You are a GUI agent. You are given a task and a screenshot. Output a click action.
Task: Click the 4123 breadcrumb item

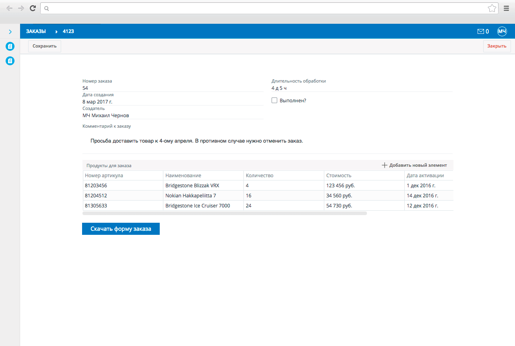[68, 31]
